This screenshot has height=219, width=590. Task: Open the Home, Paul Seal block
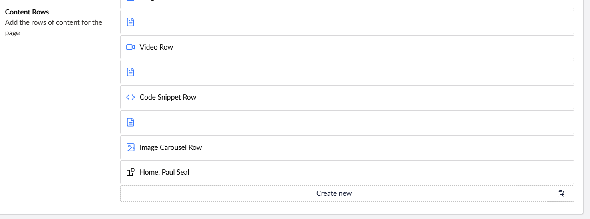click(347, 172)
